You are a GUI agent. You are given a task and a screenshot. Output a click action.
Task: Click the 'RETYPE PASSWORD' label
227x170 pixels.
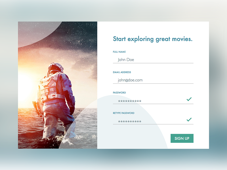[x=124, y=113]
